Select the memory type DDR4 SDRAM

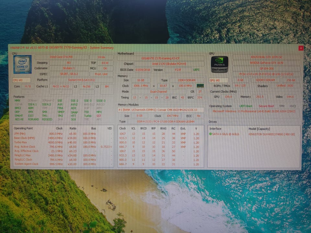click(x=187, y=80)
